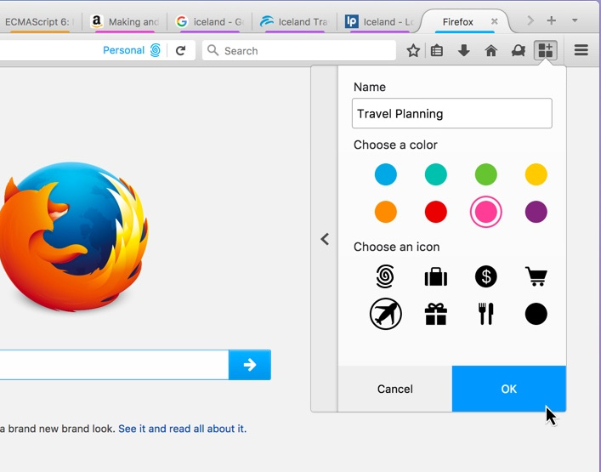Pick the yellow color swatch
This screenshot has height=472, width=601.
536,174
